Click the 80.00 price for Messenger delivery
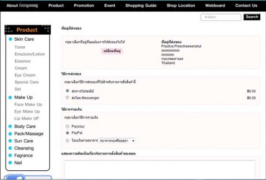 (x=251, y=98)
